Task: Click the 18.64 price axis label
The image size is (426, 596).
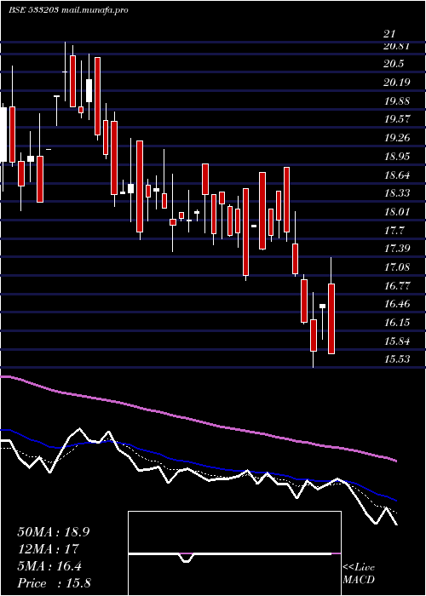Action: (x=396, y=175)
